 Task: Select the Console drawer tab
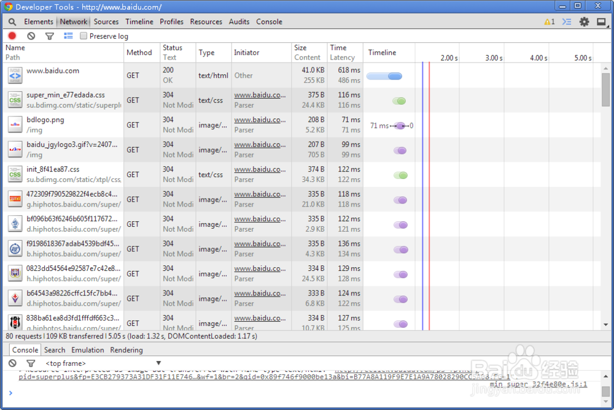[x=25, y=350]
